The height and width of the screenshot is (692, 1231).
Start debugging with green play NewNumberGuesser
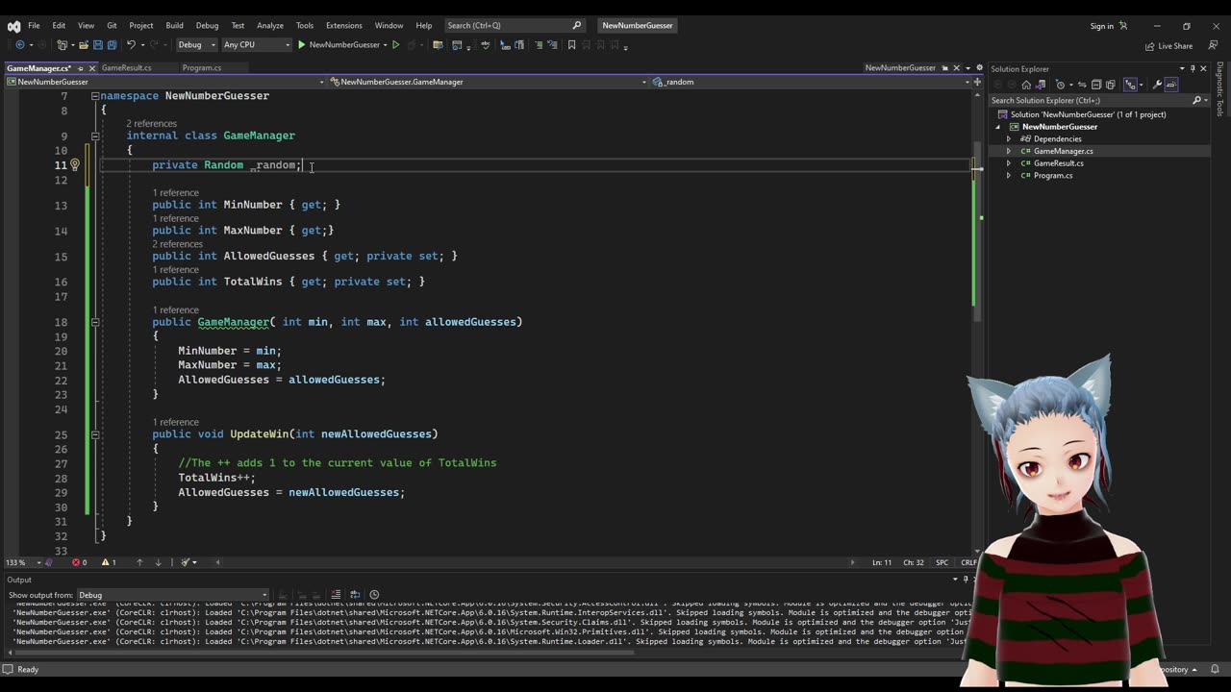pyautogui.click(x=340, y=44)
